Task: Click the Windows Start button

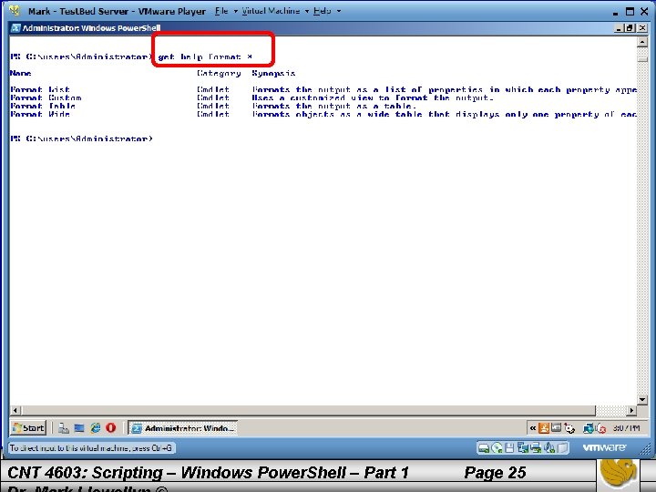Action: pos(28,427)
